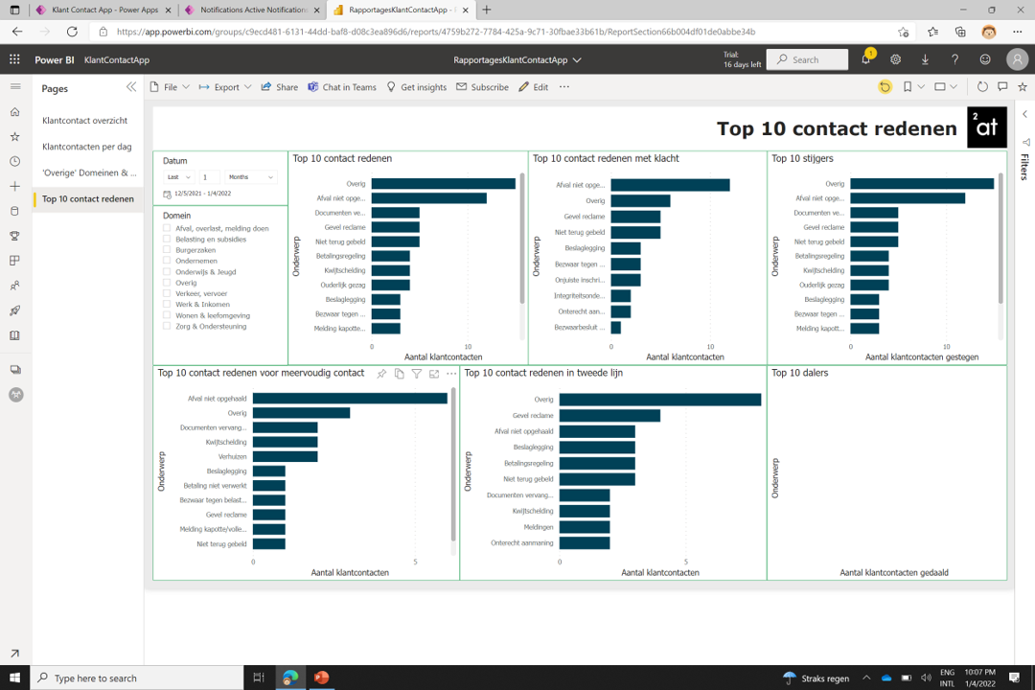Viewport: 1035px width, 690px height.
Task: Open the Create plus icon in sidebar
Action: [14, 186]
